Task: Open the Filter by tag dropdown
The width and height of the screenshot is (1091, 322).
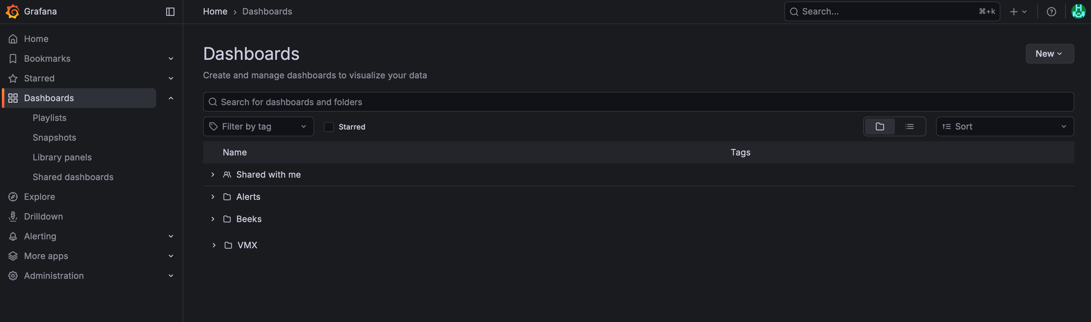Action: pyautogui.click(x=258, y=126)
